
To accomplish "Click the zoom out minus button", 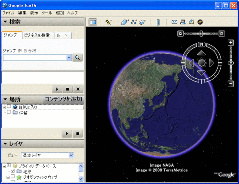I will point(231,84).
